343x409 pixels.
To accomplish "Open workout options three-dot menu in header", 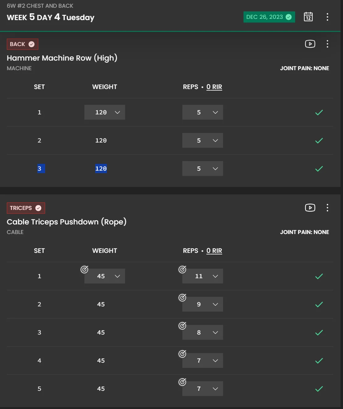I will click(x=327, y=17).
